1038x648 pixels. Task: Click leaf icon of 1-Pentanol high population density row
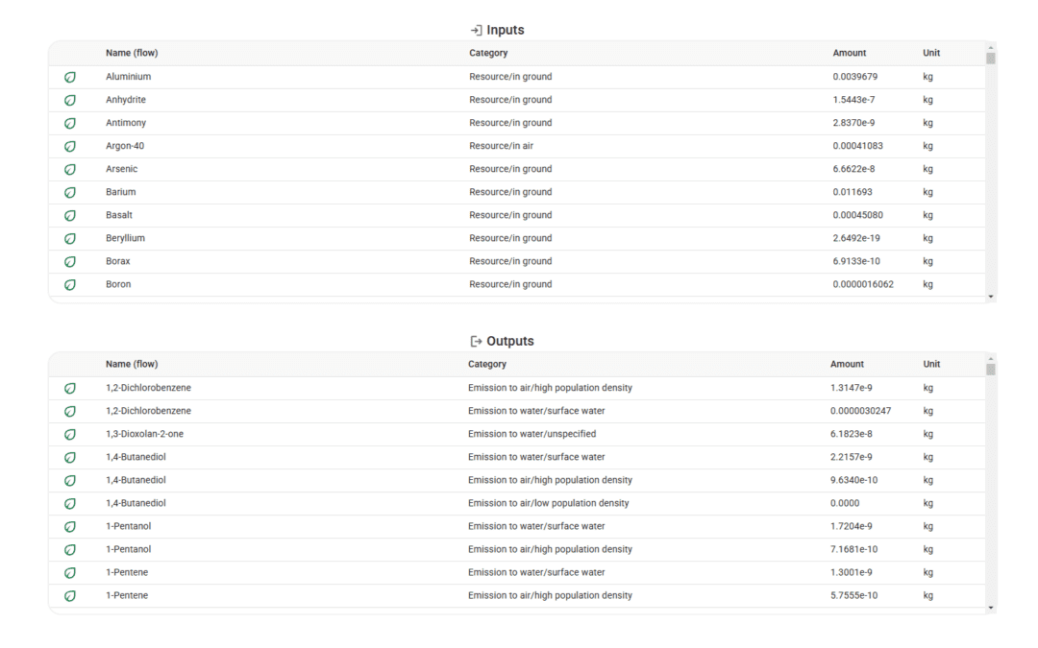pos(70,549)
